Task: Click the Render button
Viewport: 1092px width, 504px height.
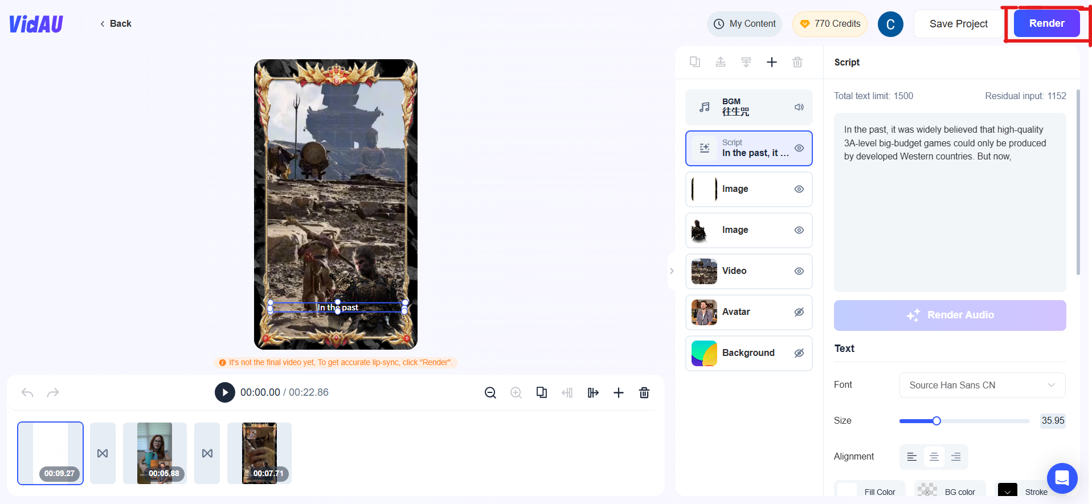Action: coord(1046,24)
